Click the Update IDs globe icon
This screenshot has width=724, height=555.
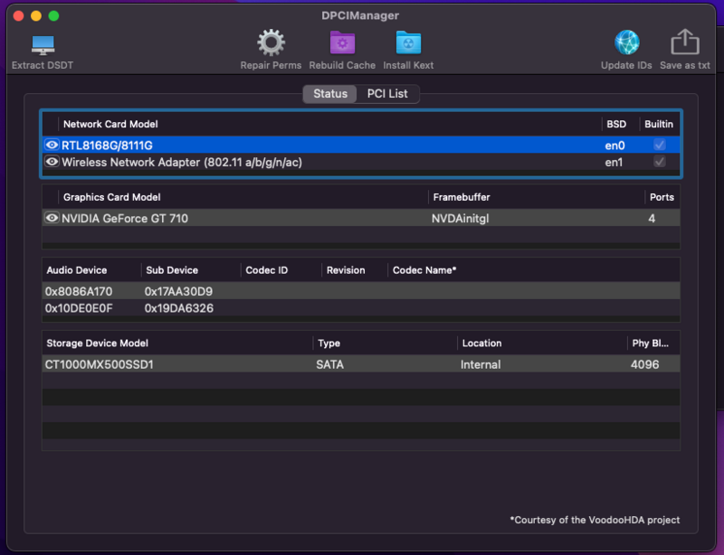coord(626,43)
